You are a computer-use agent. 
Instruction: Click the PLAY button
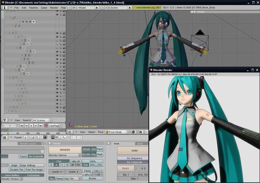pyautogui.click(x=126, y=168)
